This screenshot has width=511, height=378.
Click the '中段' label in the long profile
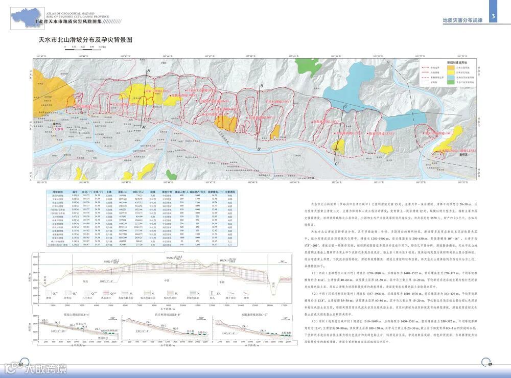167,280
